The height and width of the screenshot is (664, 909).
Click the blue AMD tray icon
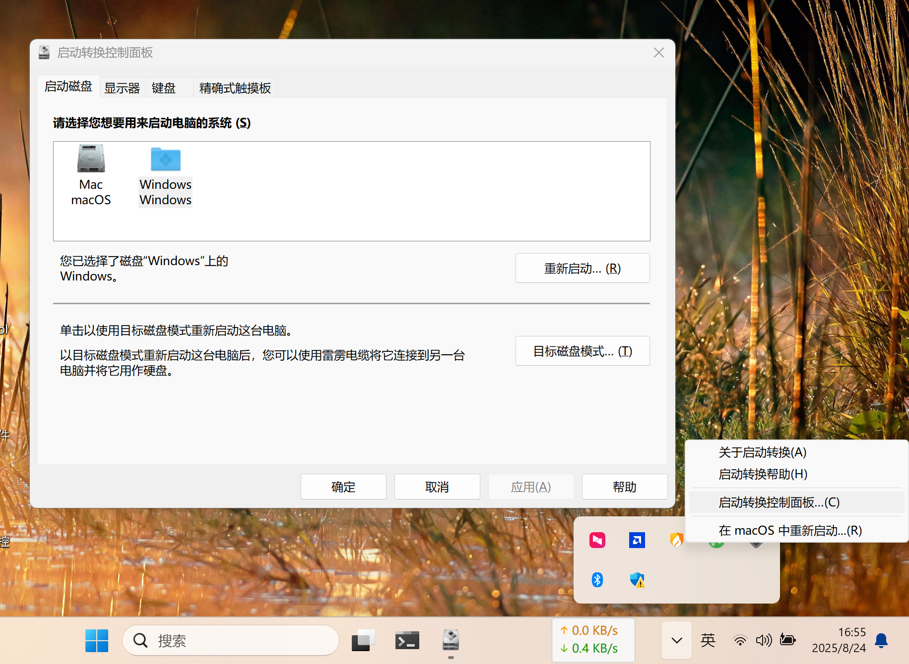point(637,540)
